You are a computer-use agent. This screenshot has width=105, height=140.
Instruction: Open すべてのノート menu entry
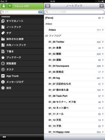click(22, 21)
